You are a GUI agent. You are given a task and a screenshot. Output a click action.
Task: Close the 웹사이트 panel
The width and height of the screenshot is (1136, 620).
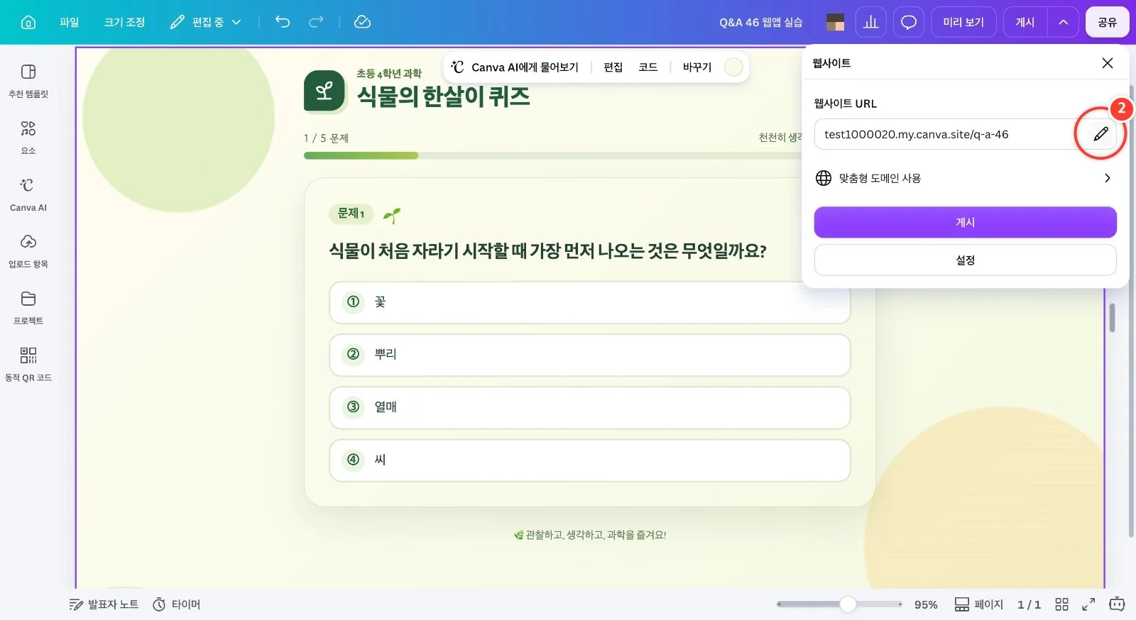pos(1107,63)
